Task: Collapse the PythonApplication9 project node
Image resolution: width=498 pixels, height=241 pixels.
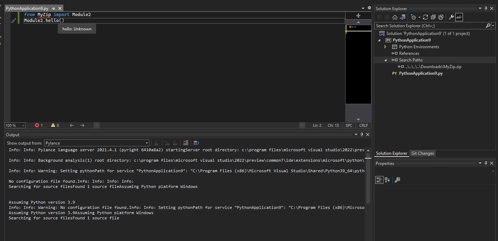Action: pyautogui.click(x=380, y=40)
